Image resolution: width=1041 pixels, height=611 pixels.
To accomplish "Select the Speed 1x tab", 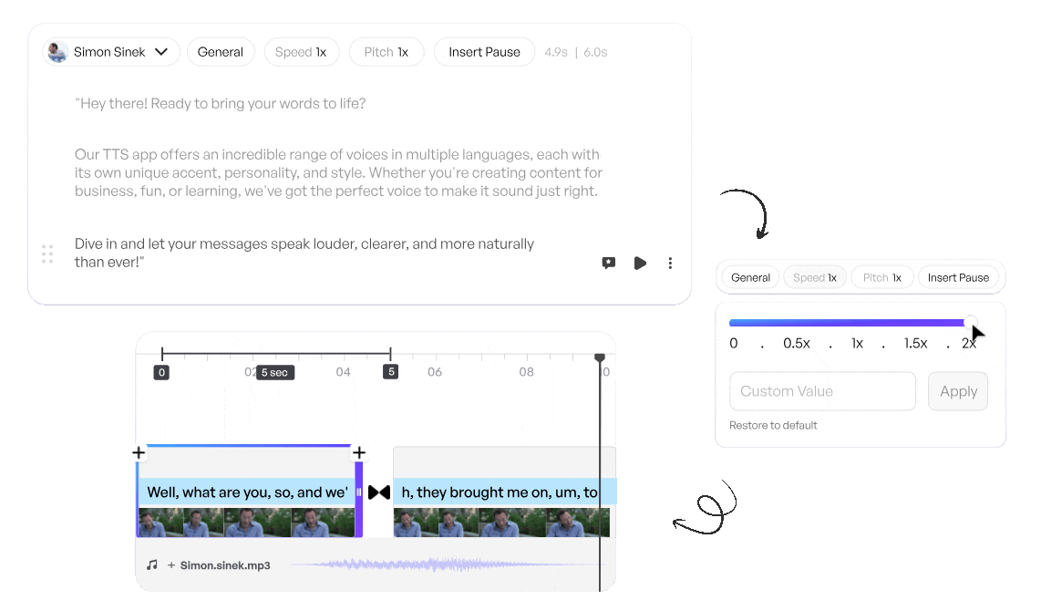I will point(302,52).
